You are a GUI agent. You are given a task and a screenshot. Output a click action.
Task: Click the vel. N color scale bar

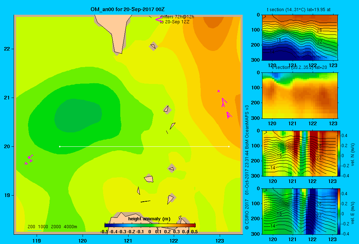pos(339,153)
